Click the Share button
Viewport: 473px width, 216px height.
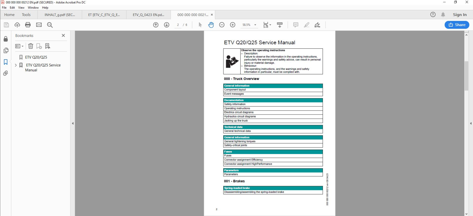[x=457, y=25]
